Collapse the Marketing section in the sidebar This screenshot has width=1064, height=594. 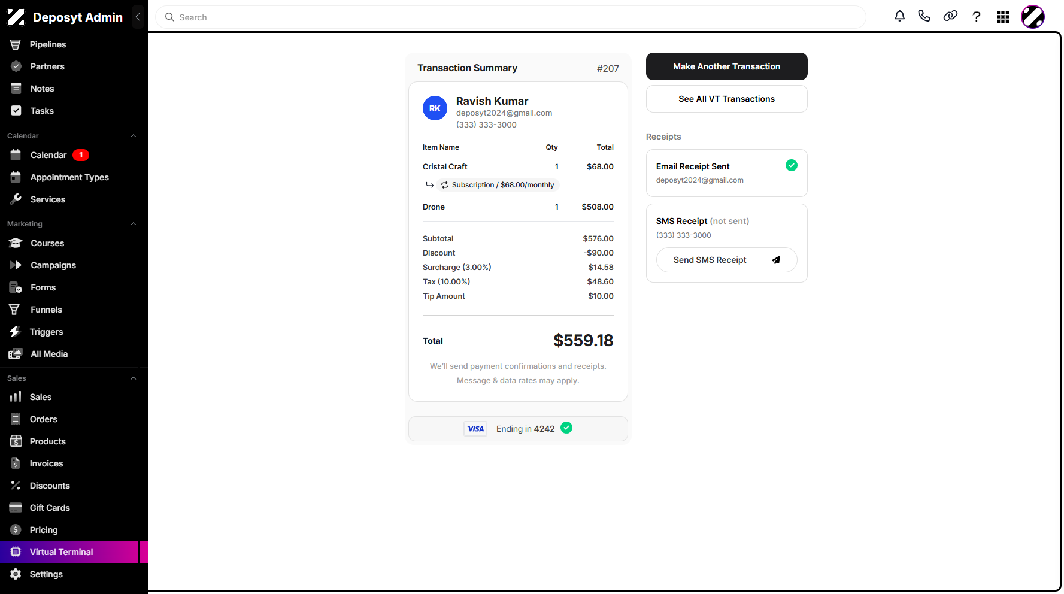click(x=134, y=224)
